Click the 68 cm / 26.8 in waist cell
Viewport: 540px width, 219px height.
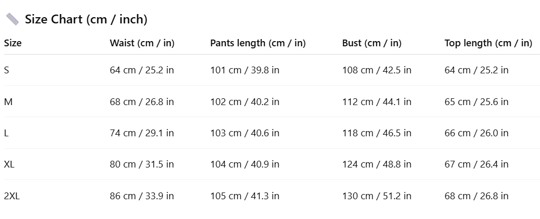pos(142,102)
